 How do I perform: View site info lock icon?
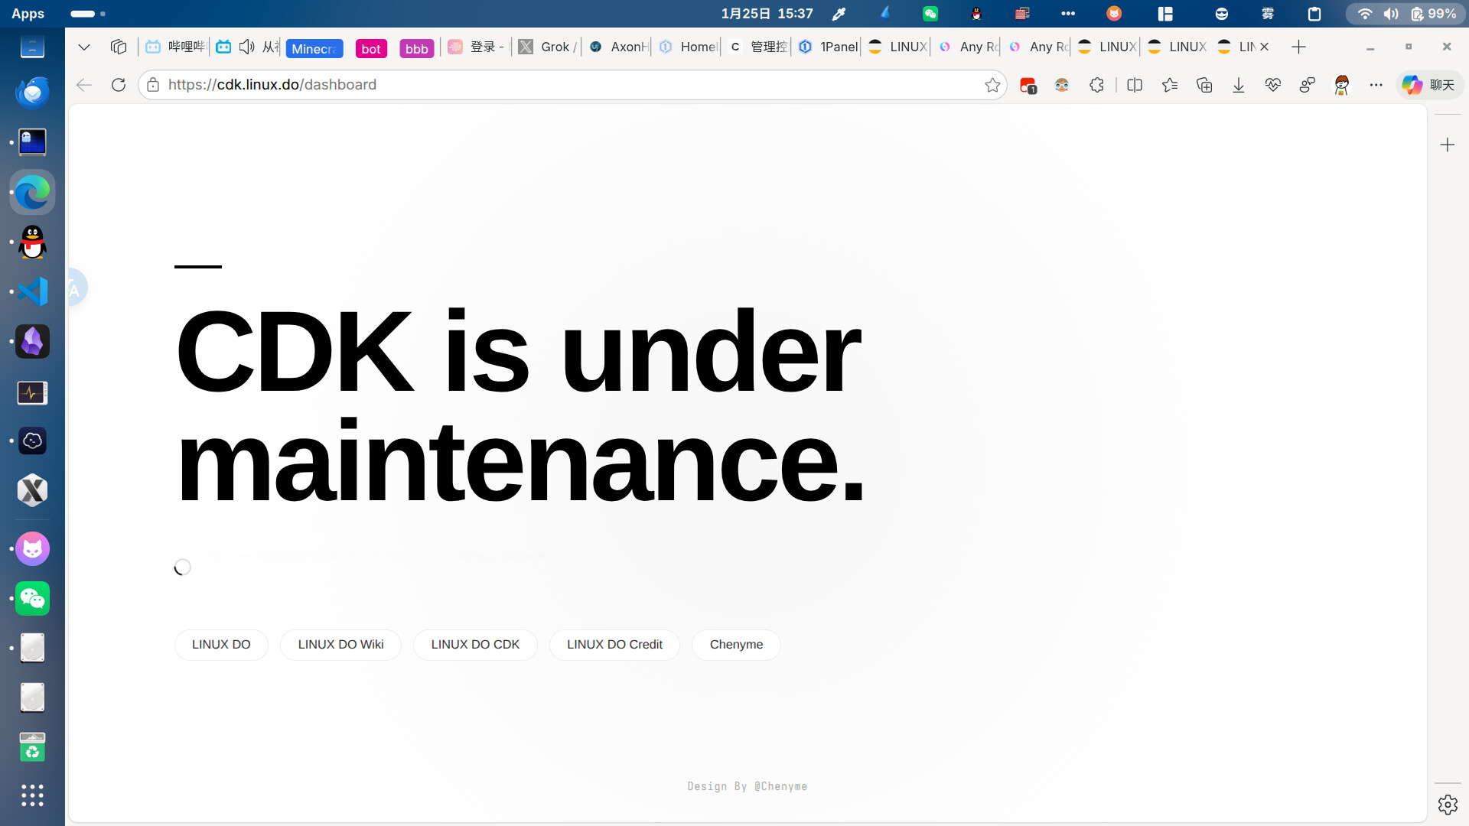click(x=153, y=85)
